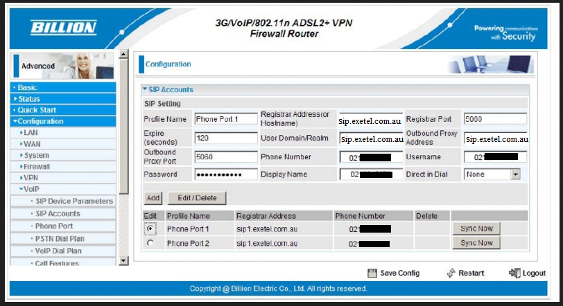Click the Restart icon
This screenshot has width=563, height=306.
(x=451, y=273)
